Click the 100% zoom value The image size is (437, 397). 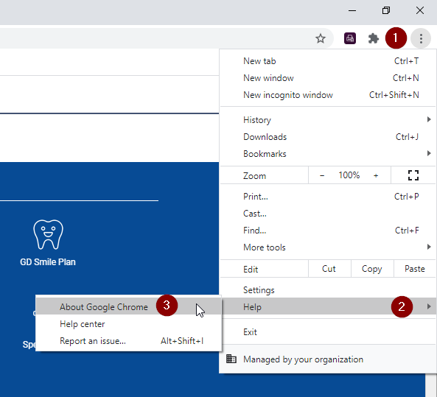click(x=349, y=175)
